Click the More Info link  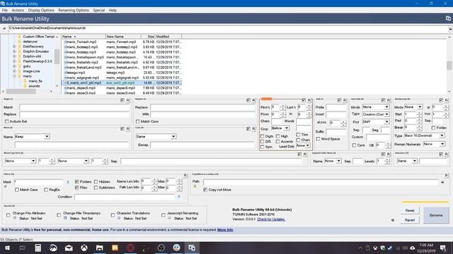pyautogui.click(x=225, y=230)
